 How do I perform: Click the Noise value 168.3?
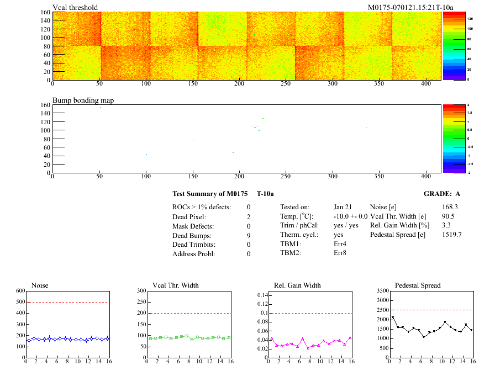click(x=450, y=206)
